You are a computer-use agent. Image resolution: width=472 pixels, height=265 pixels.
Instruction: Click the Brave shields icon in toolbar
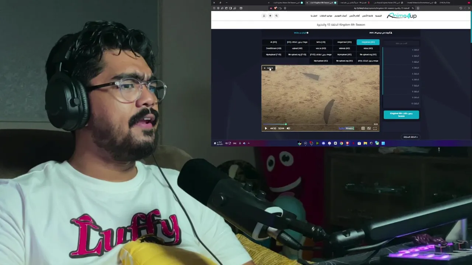(275, 8)
